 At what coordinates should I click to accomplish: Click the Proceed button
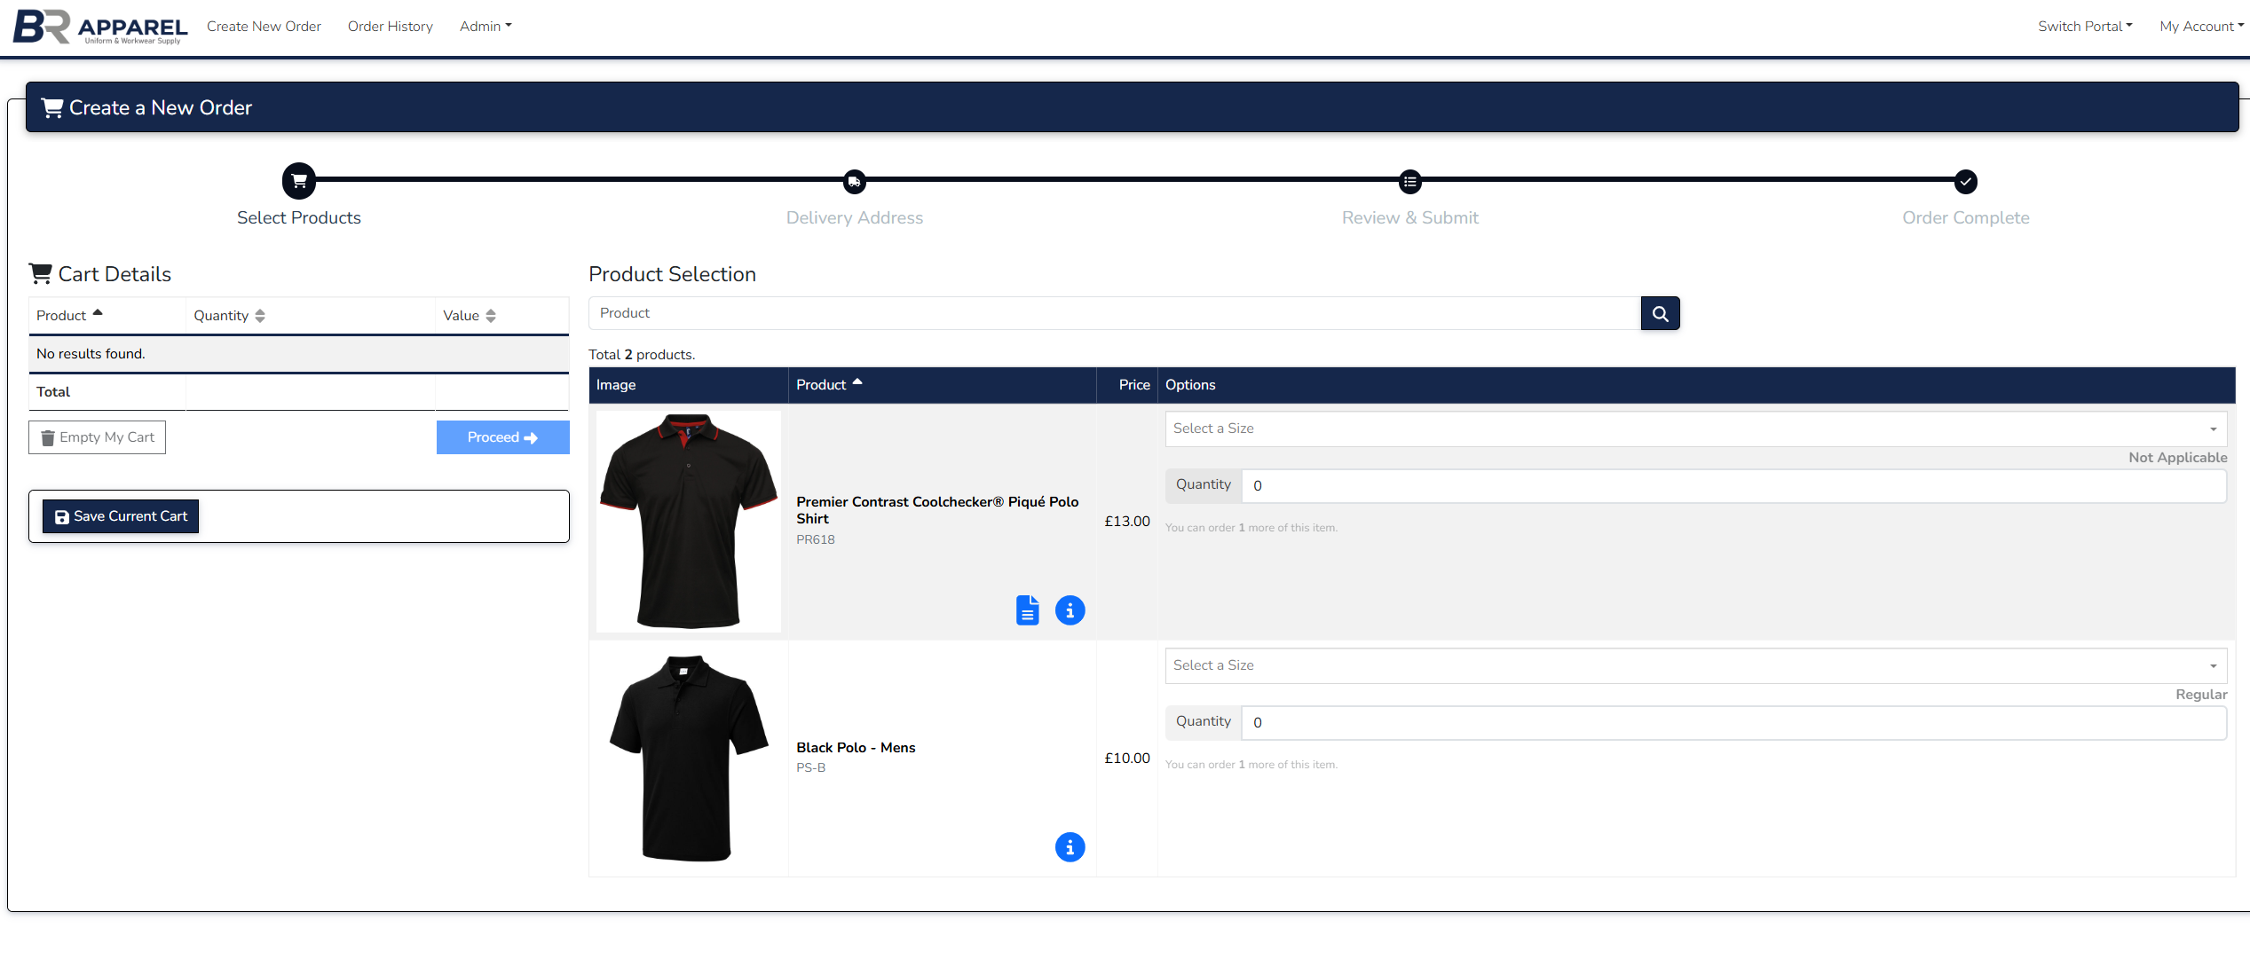click(502, 437)
